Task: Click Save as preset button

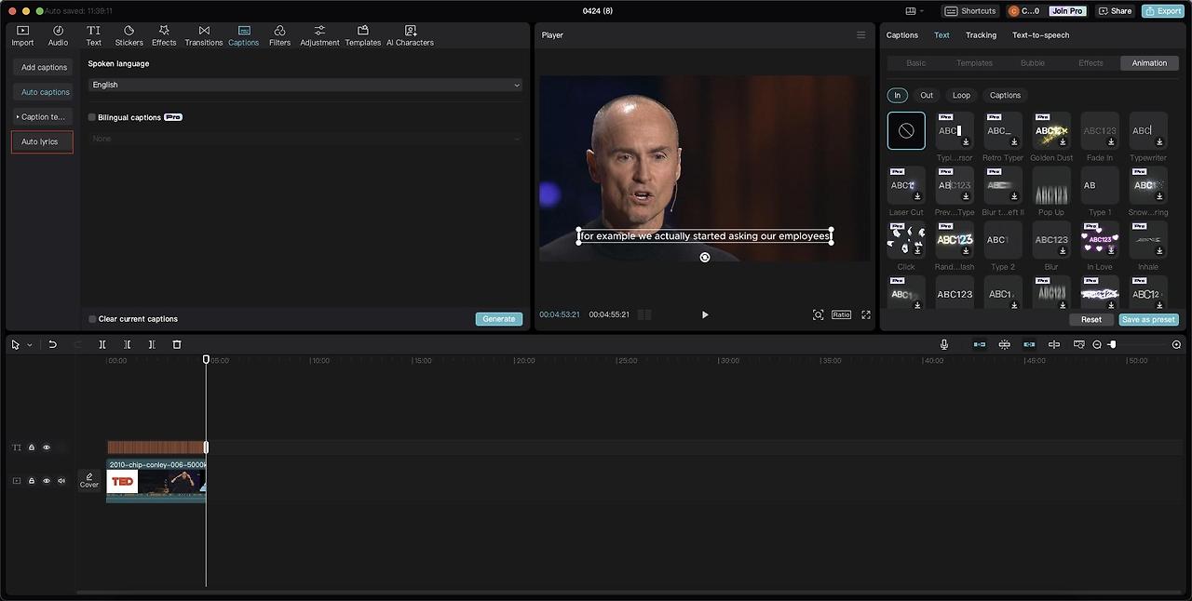Action: (x=1148, y=319)
